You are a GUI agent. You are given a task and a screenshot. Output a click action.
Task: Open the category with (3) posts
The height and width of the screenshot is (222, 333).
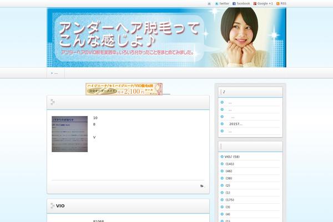coord(228,207)
